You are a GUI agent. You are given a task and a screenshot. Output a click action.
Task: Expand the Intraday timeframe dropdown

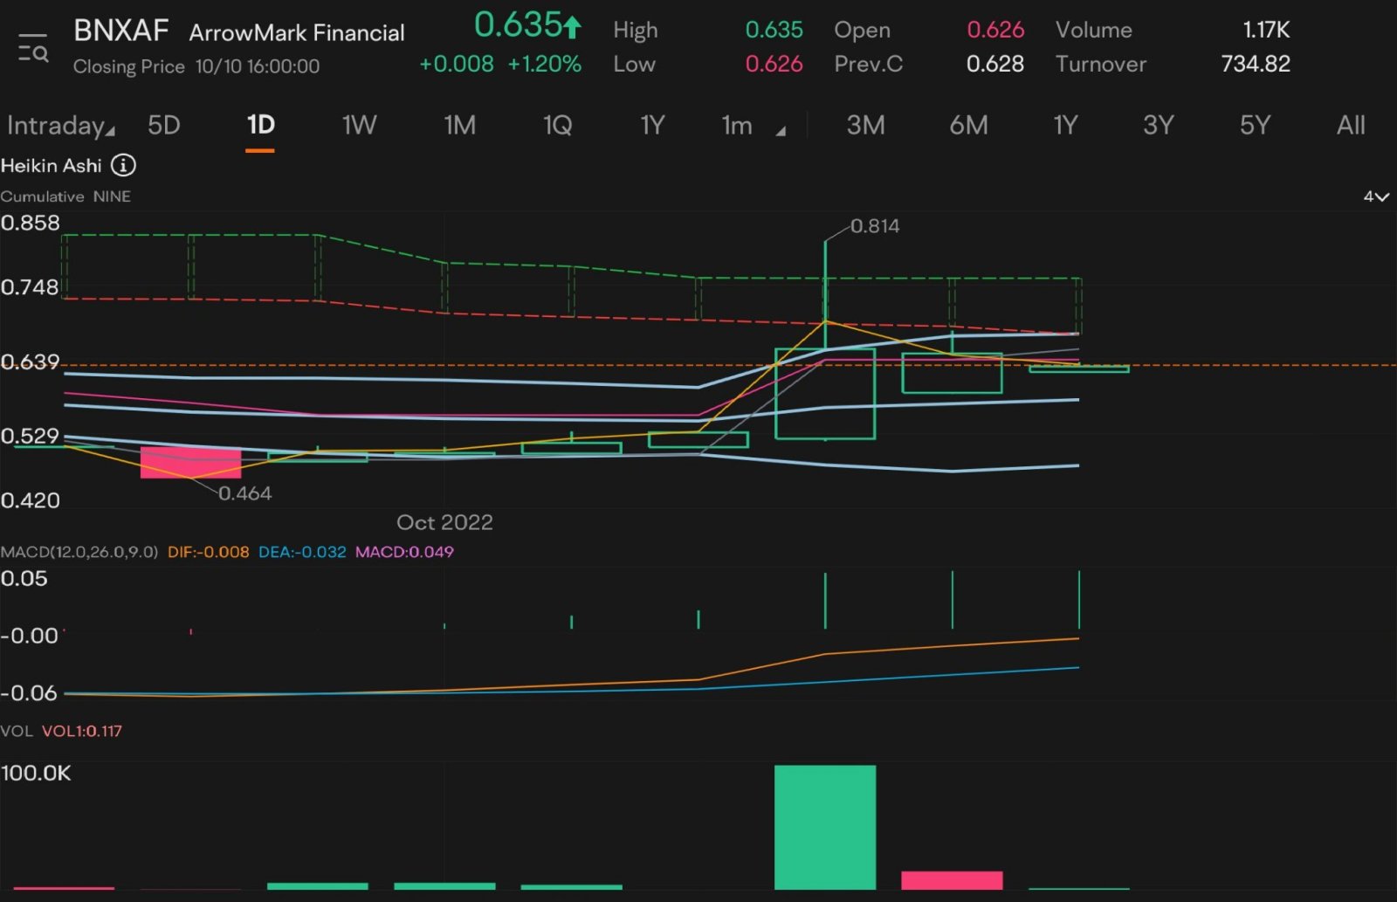[60, 126]
